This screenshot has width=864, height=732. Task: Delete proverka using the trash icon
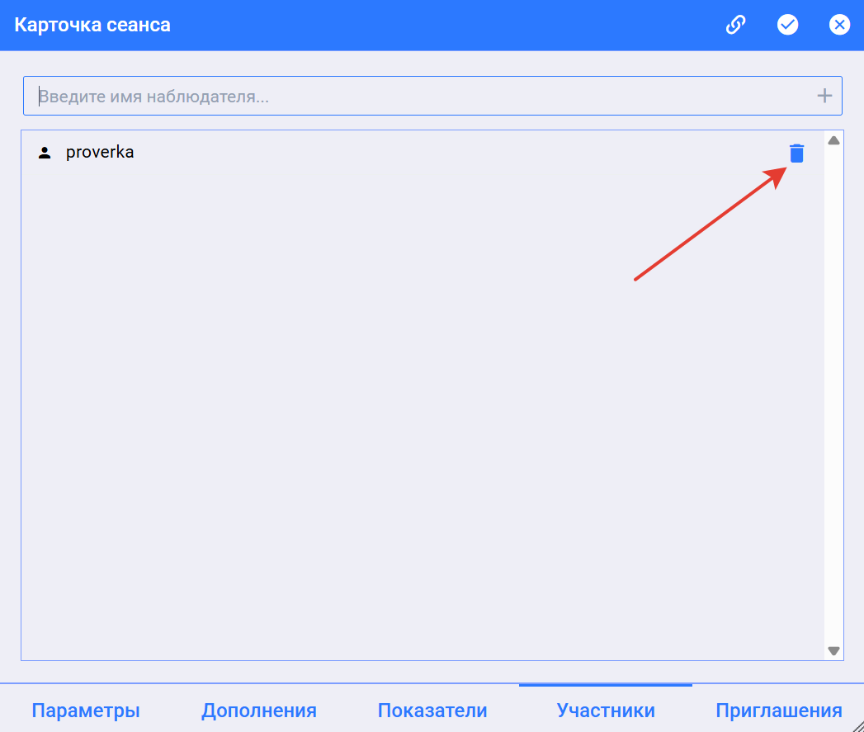click(796, 153)
